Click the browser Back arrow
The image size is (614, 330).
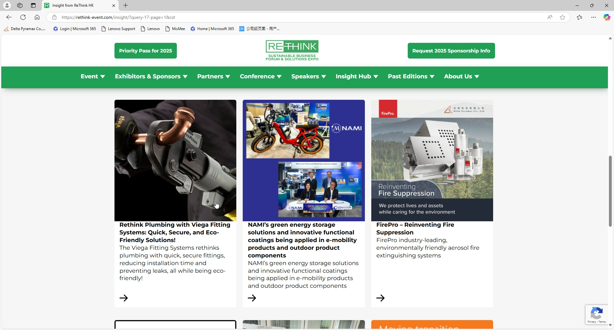click(9, 17)
